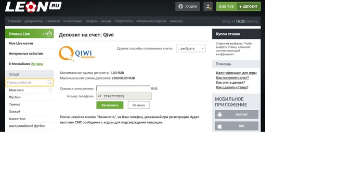Click the 0.00 RUB balance
Viewport: 364px width, 194px height.
pyautogui.click(x=227, y=6)
